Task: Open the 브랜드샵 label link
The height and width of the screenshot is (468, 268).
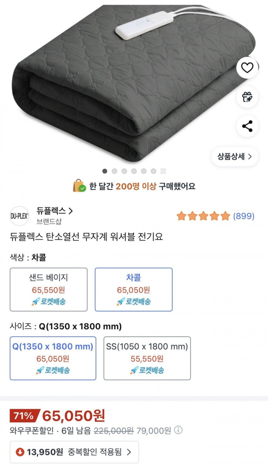Action: coord(49,221)
